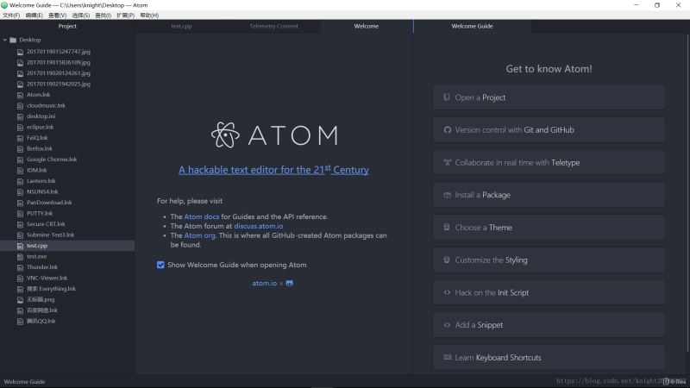
Task: Expand the Open a Project card
Action: pyautogui.click(x=549, y=97)
